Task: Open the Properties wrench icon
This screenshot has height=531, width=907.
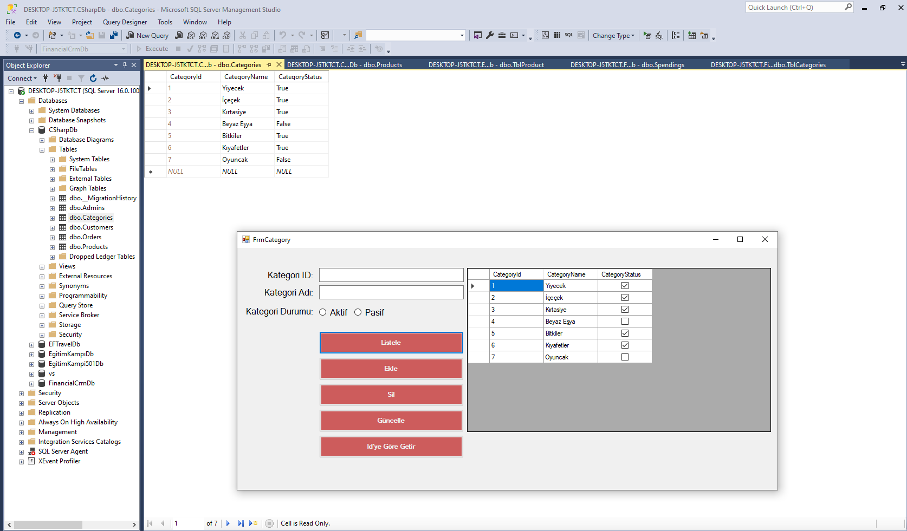Action: (x=490, y=35)
